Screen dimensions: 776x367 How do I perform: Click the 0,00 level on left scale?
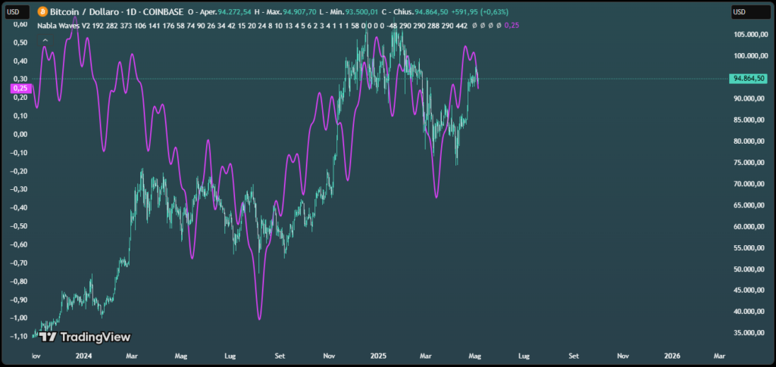point(20,134)
